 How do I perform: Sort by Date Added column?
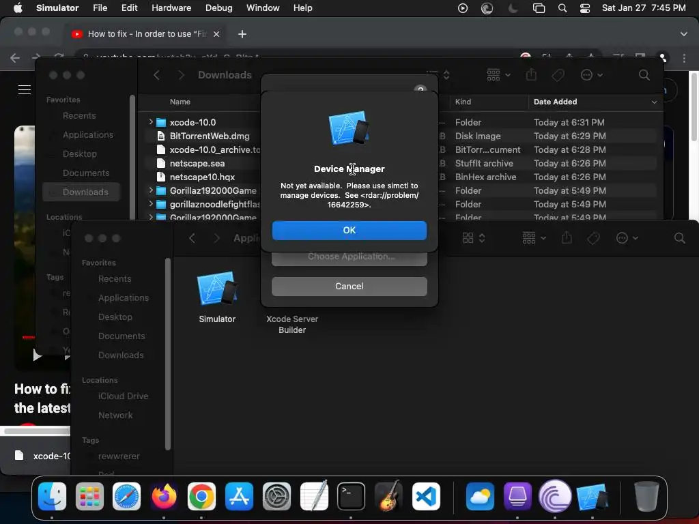pos(555,102)
